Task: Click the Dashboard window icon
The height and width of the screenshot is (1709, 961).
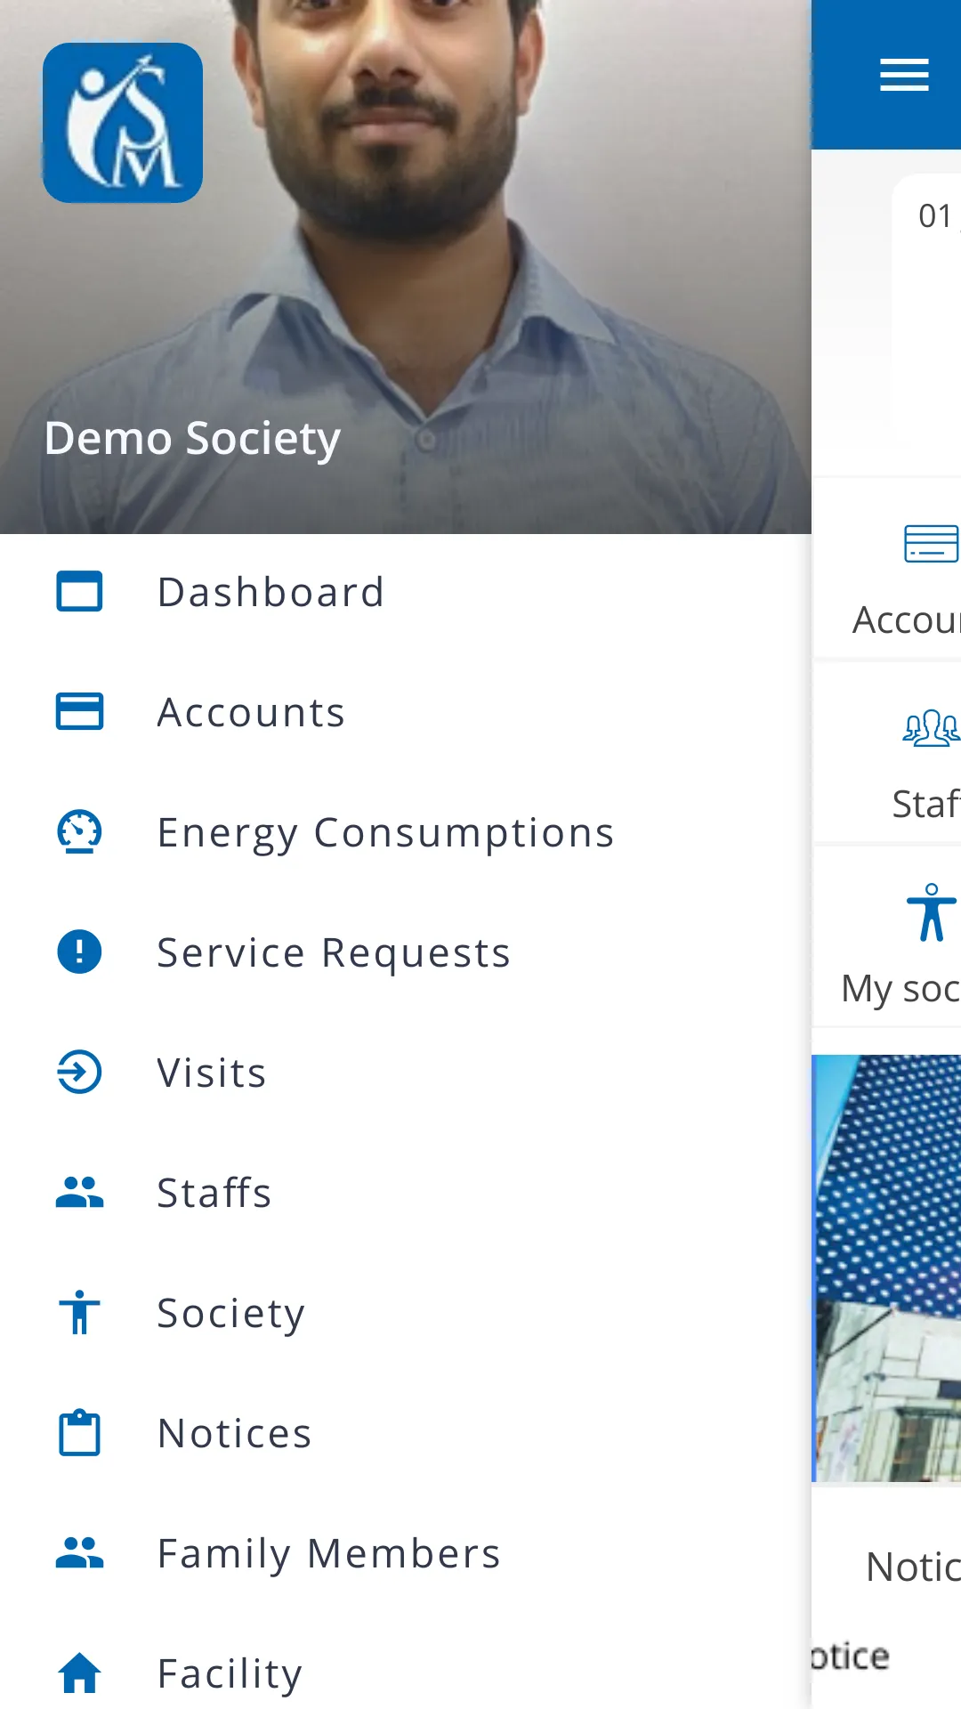Action: [80, 592]
